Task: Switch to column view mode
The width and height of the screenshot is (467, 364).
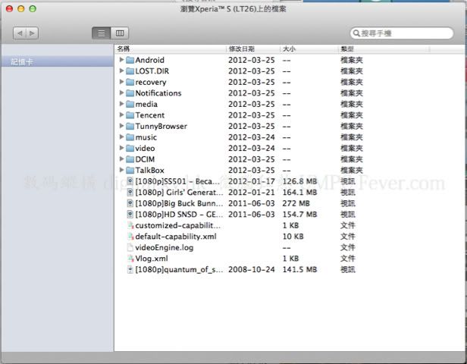Action: [120, 33]
